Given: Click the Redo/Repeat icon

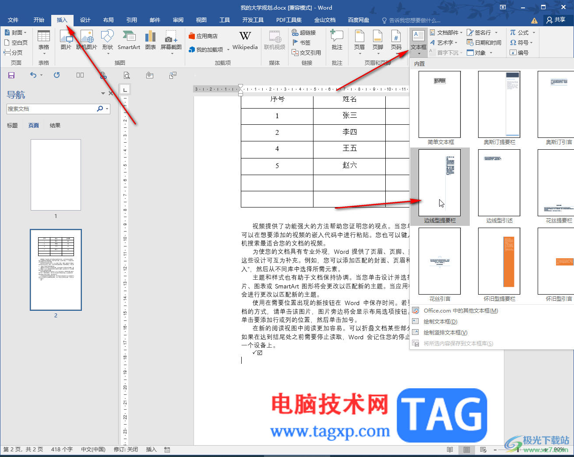Looking at the screenshot, I should pos(57,75).
